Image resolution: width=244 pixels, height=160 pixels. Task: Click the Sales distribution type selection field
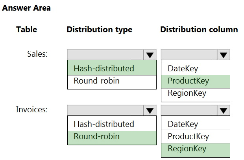pos(105,55)
